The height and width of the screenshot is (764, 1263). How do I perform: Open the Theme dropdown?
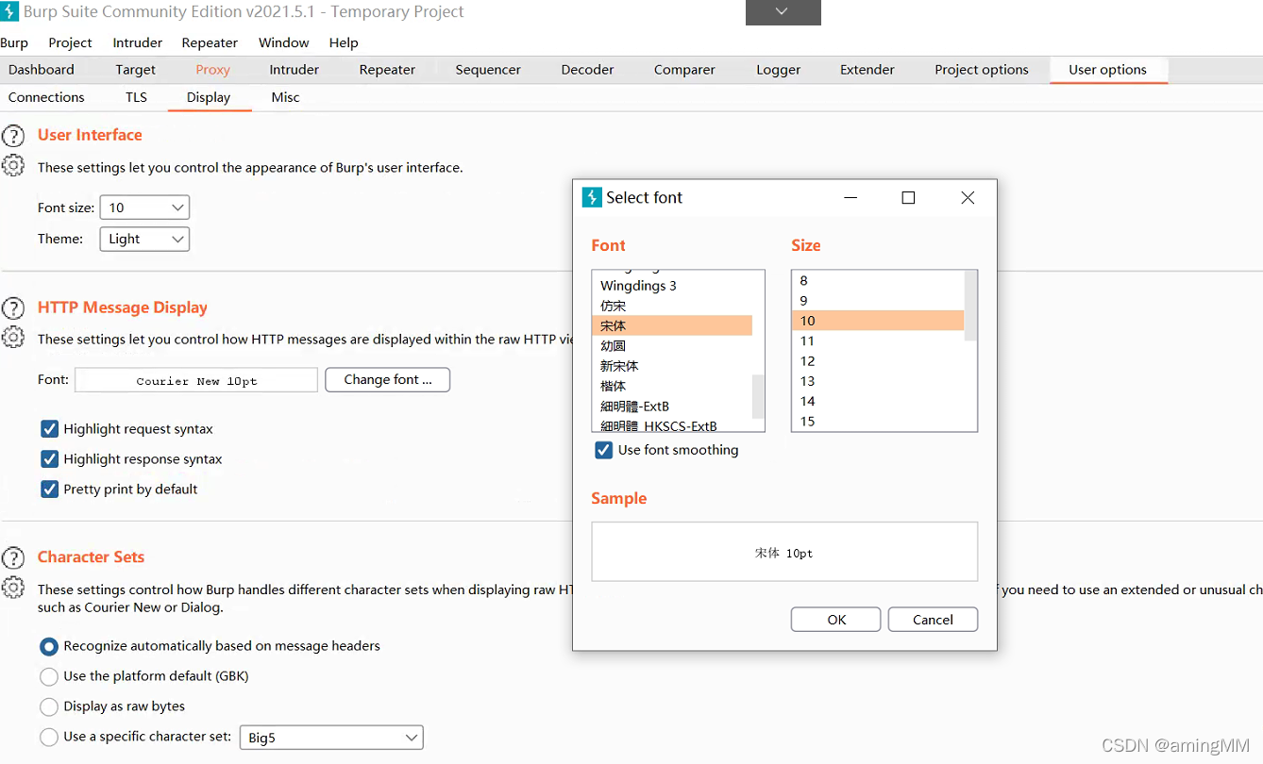click(x=144, y=239)
